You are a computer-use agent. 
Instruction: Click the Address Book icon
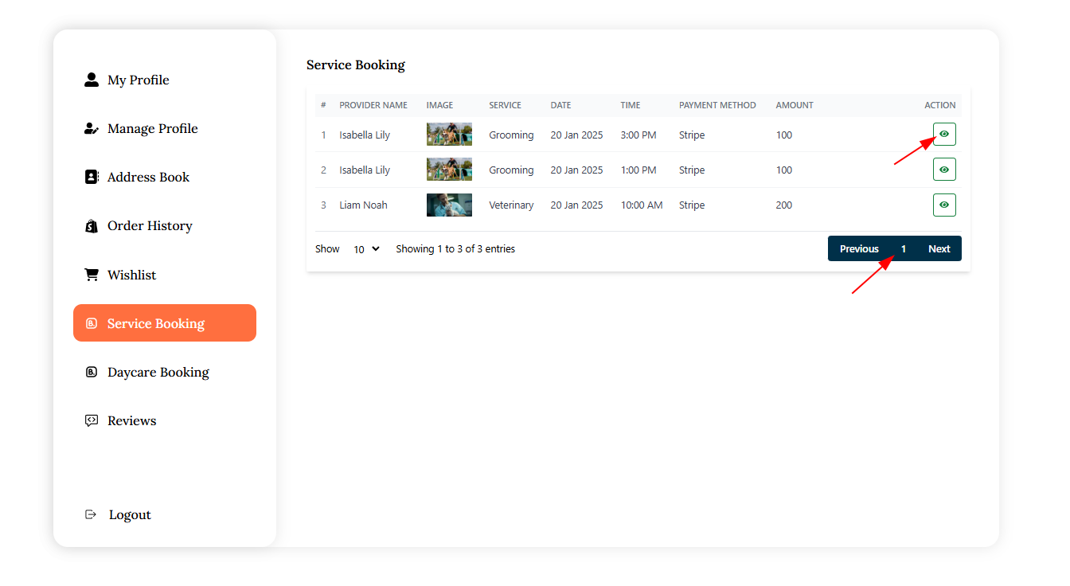[x=92, y=178]
